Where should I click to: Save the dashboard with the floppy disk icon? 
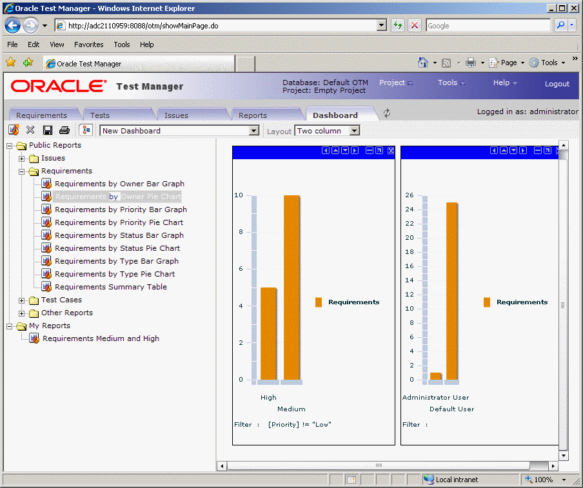48,130
